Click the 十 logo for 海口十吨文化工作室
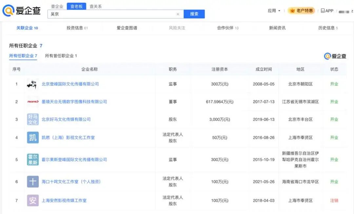This screenshot has height=214, width=354. pyautogui.click(x=33, y=182)
